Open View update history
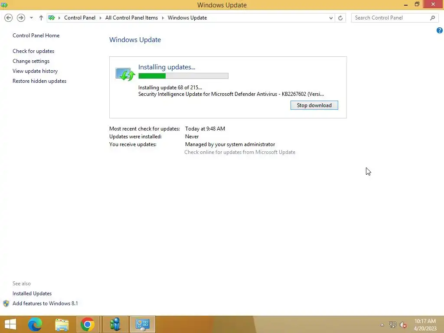Image resolution: width=444 pixels, height=333 pixels. point(35,71)
